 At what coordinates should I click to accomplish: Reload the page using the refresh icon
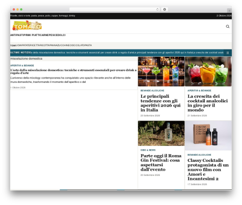[x=157, y=9]
